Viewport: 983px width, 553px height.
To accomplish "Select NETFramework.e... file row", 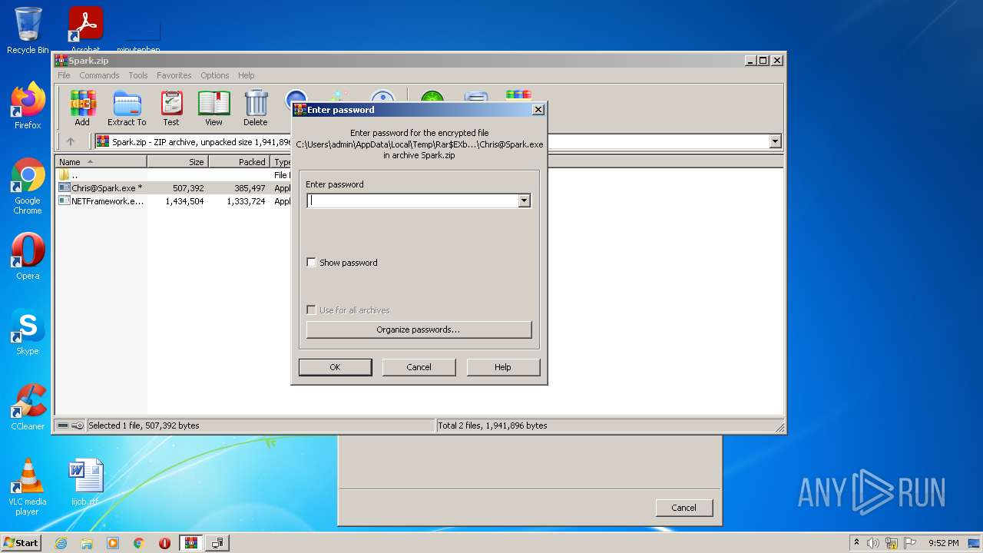I will [x=173, y=201].
